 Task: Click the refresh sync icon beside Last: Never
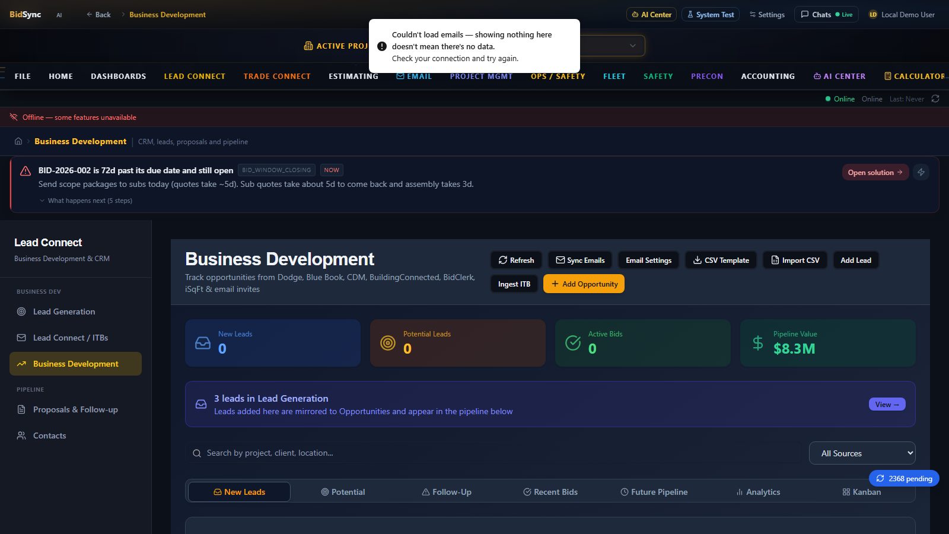(x=935, y=98)
